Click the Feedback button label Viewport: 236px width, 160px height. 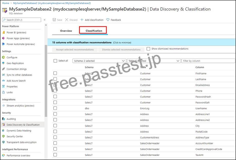116,20
